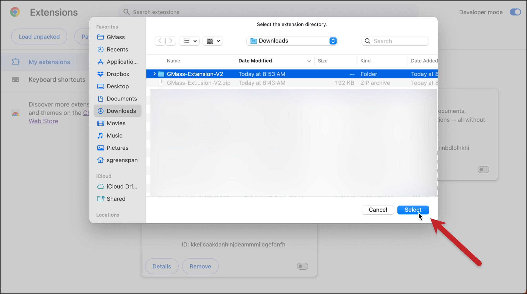
Task: Toggle the extension switch on the right-side card
Action: [x=483, y=170]
